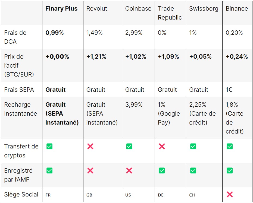Image resolution: width=253 pixels, height=203 pixels.
Task: Click Revolut crypto transfer red cross
Action: [x=90, y=147]
